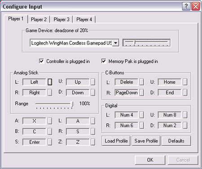
Task: Click the Load Profile button
Action: [x=116, y=141]
